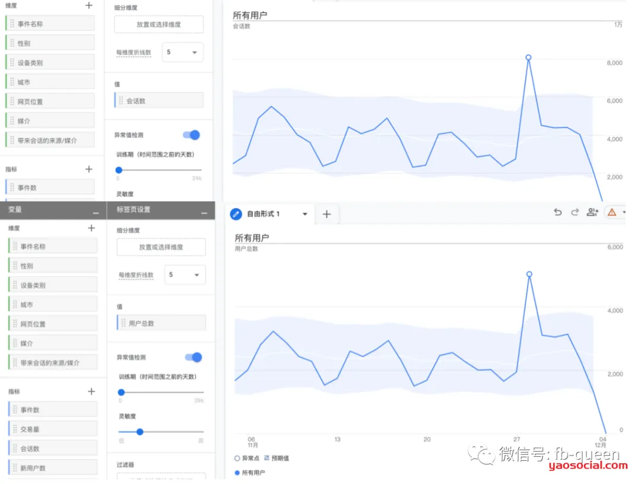Screen dimensions: 641x484
Task: Select 交易量 in the metrics list
Action: pyautogui.click(x=53, y=429)
